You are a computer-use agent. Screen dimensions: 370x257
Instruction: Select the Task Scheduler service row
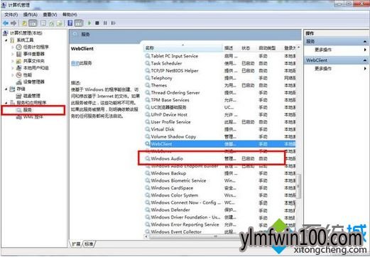click(x=219, y=63)
